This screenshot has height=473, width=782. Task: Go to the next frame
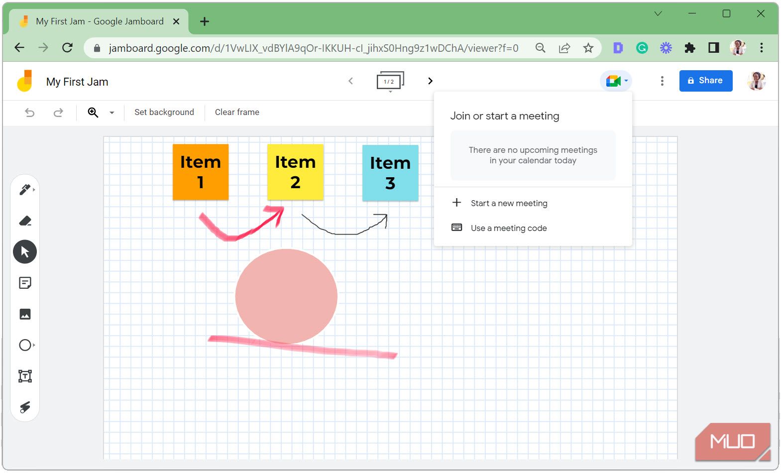click(x=431, y=81)
